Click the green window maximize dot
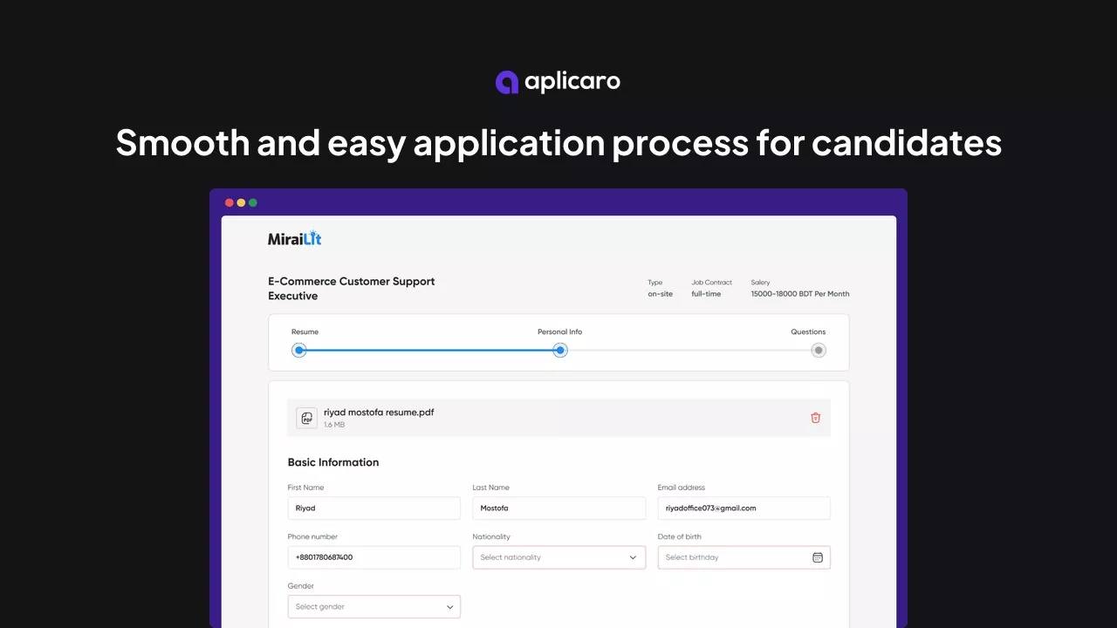This screenshot has width=1117, height=628. tap(253, 202)
